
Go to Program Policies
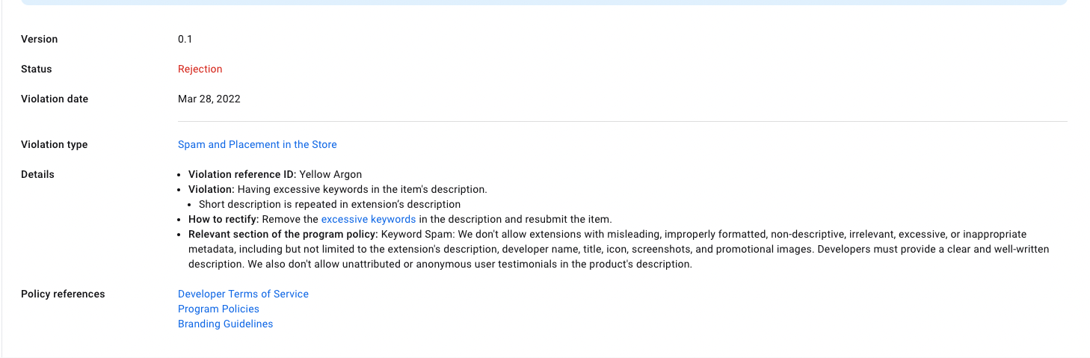click(218, 309)
